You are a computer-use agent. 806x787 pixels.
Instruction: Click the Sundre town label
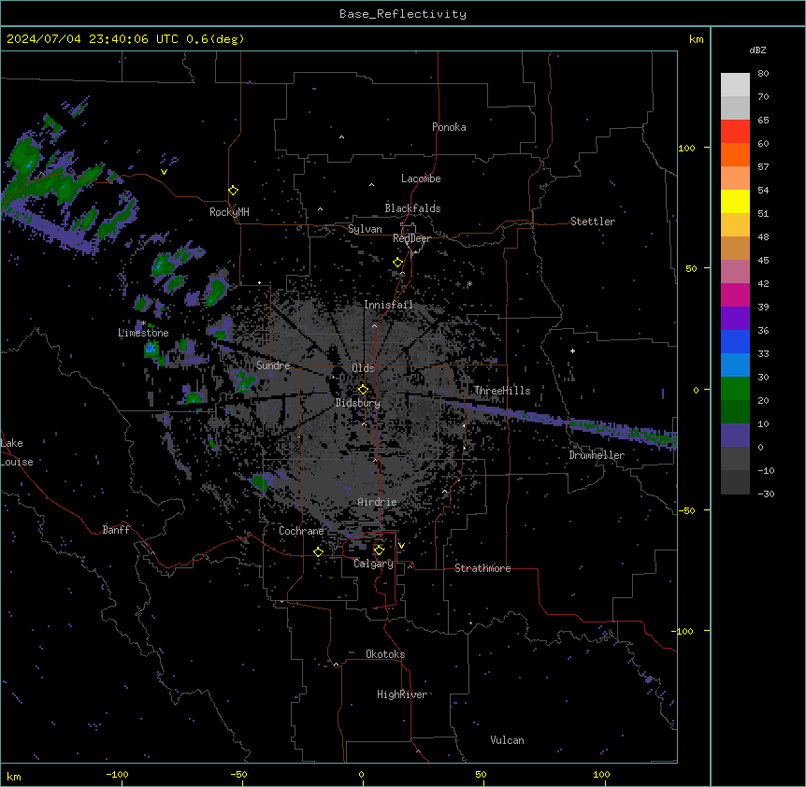(273, 365)
